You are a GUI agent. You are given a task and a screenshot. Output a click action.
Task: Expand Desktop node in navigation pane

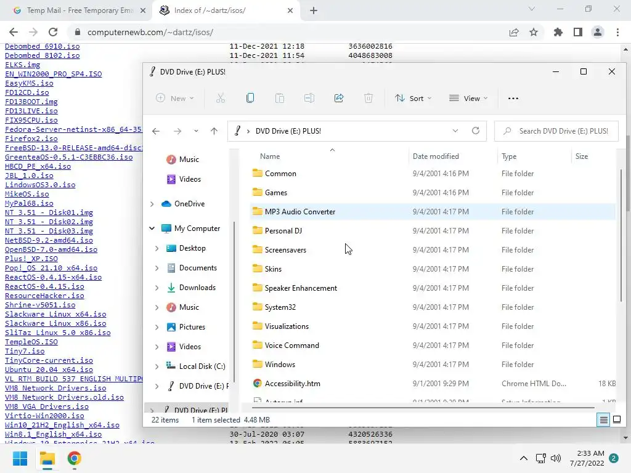[157, 249]
